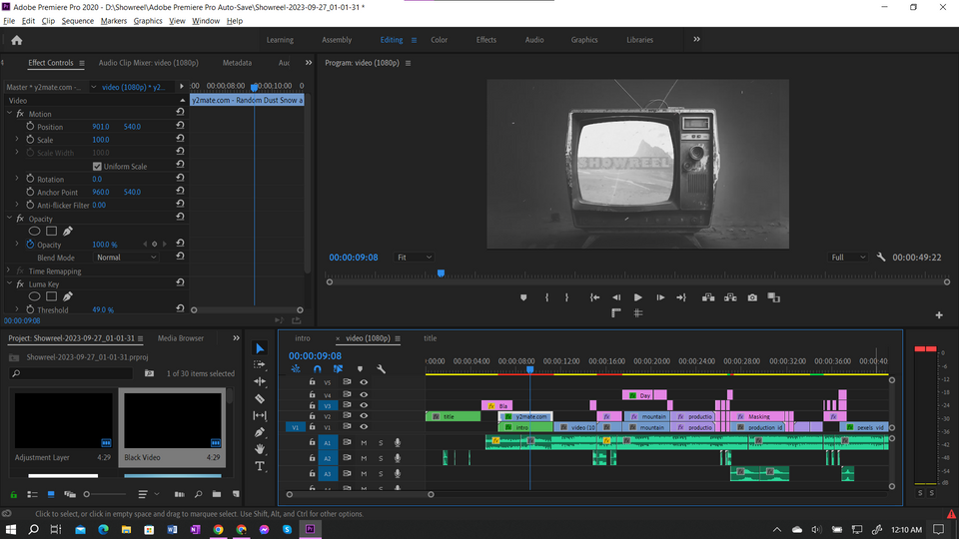Click the Program monitor playhead marker
The image size is (959, 539).
(x=441, y=273)
